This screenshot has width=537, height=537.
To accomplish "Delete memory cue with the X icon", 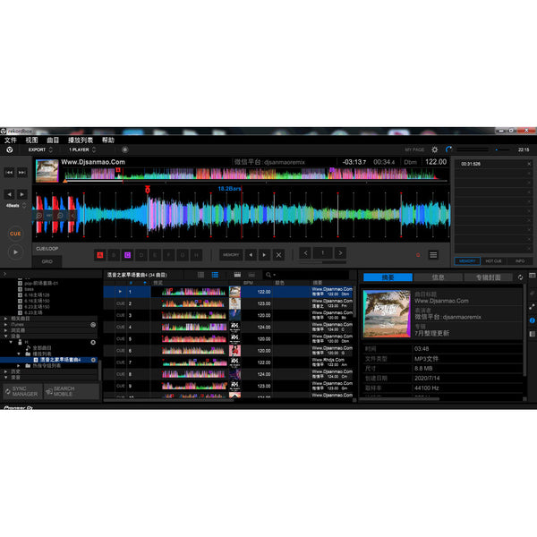I will (278, 255).
